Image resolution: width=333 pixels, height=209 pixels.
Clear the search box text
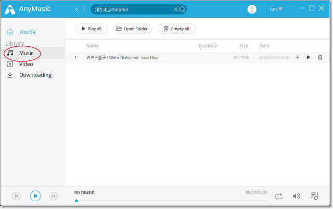pos(175,9)
